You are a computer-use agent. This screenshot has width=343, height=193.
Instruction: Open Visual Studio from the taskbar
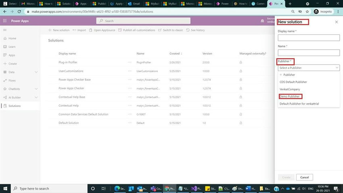[x=196, y=189]
